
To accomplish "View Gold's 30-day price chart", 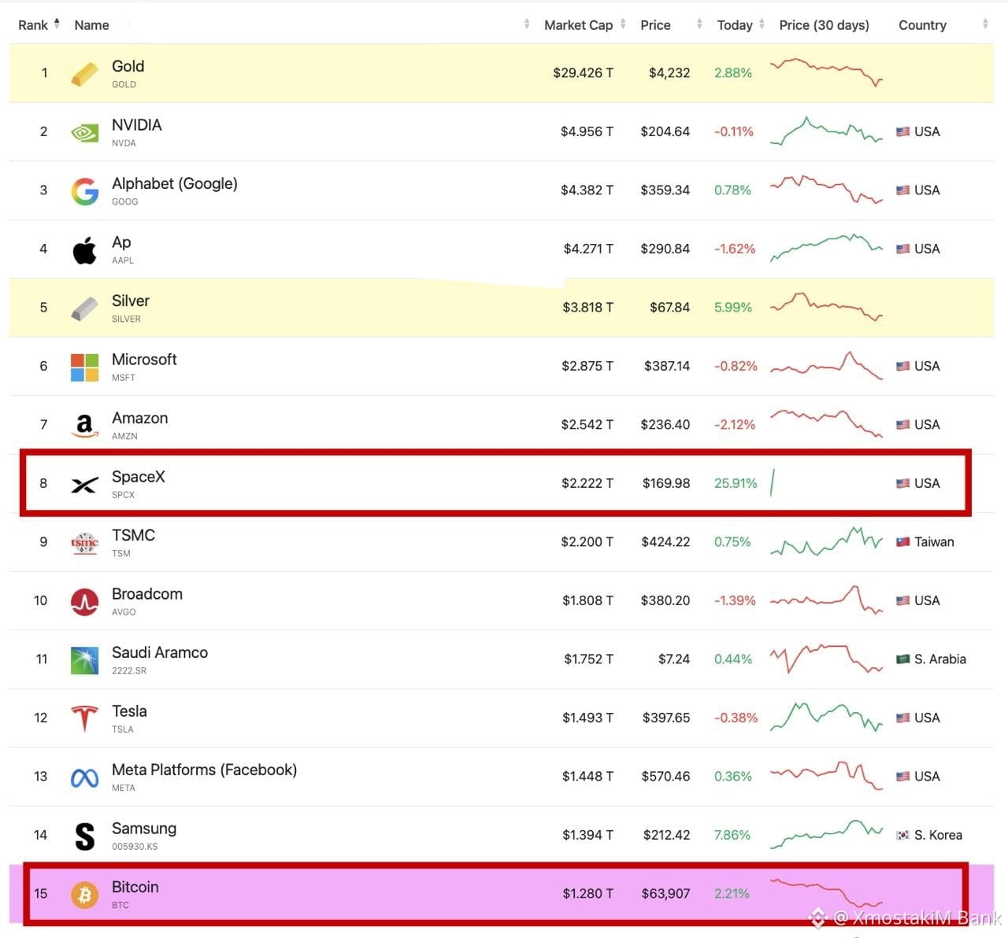I will point(826,72).
